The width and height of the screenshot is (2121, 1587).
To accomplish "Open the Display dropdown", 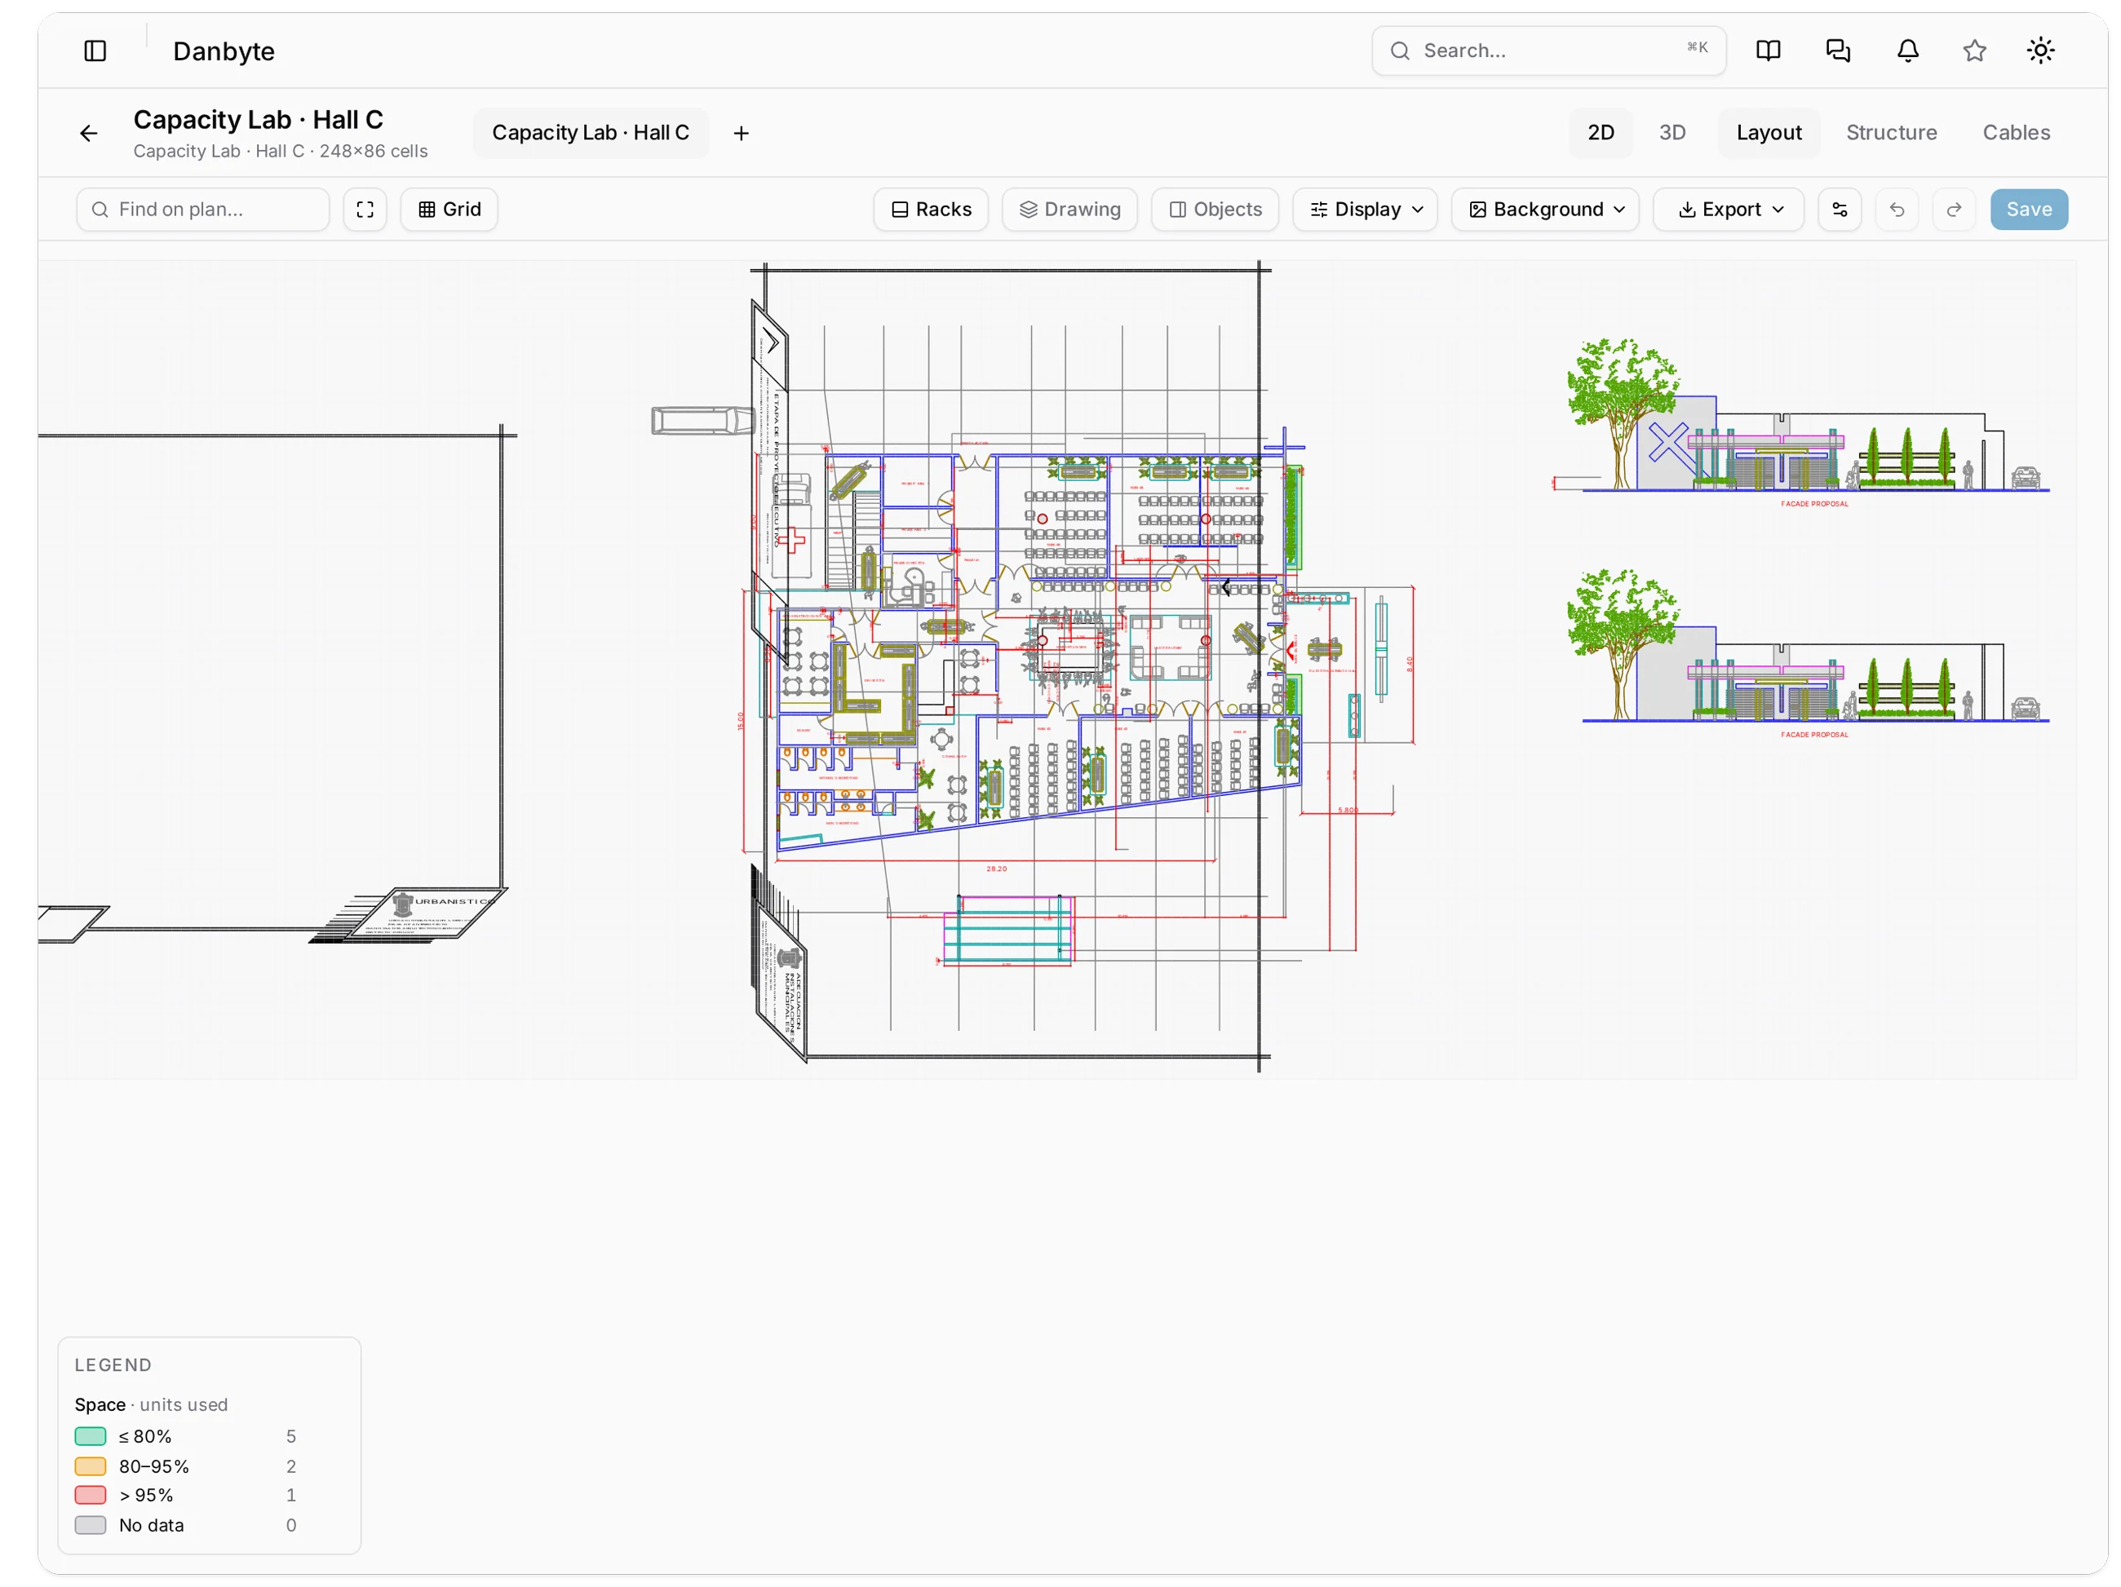I will tap(1365, 209).
